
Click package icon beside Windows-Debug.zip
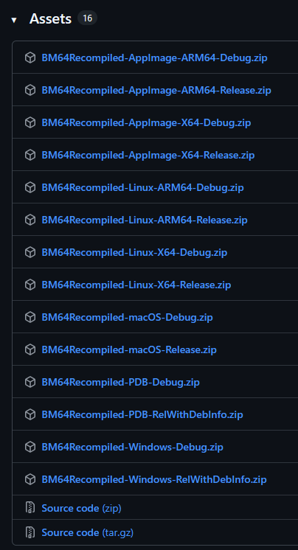[x=30, y=447]
